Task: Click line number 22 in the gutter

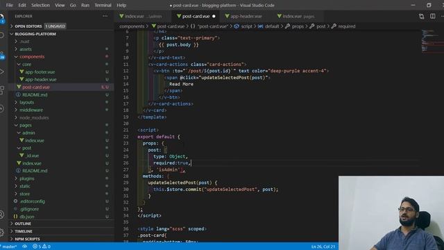Action: 126,137
